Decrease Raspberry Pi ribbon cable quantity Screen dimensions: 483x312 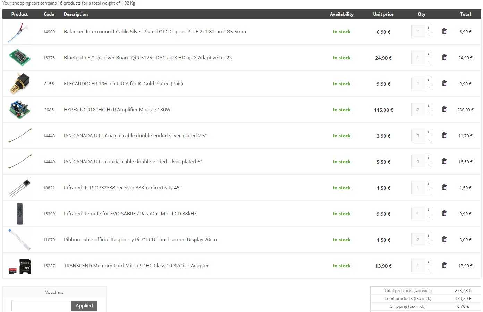[428, 243]
